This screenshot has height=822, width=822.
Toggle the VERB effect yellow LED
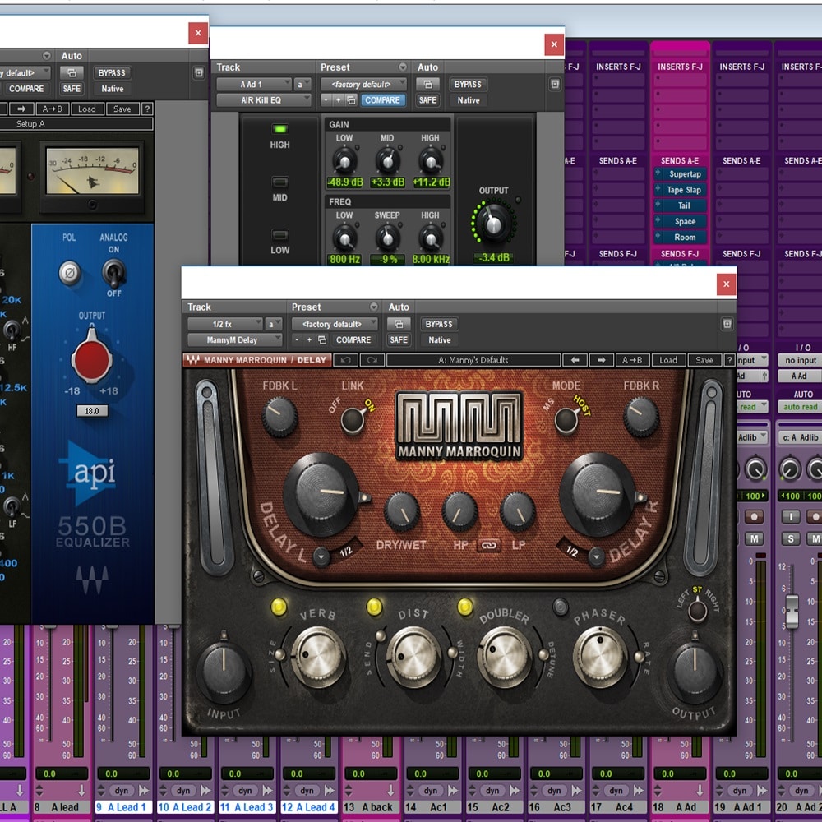[x=279, y=607]
